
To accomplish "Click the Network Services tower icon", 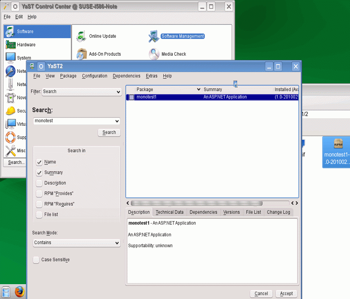I will point(10,84).
